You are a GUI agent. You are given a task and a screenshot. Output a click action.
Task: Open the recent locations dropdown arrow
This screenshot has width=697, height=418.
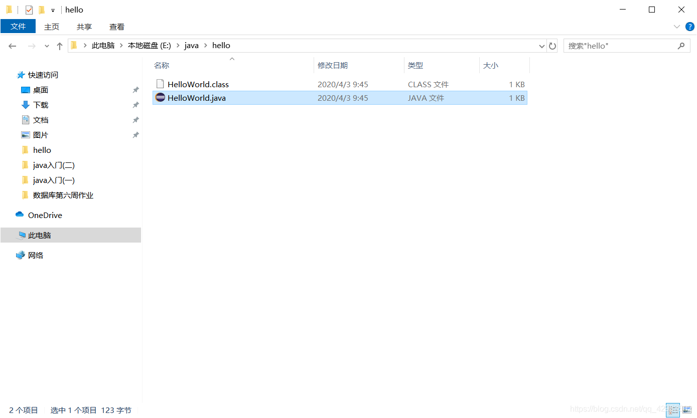[47, 46]
